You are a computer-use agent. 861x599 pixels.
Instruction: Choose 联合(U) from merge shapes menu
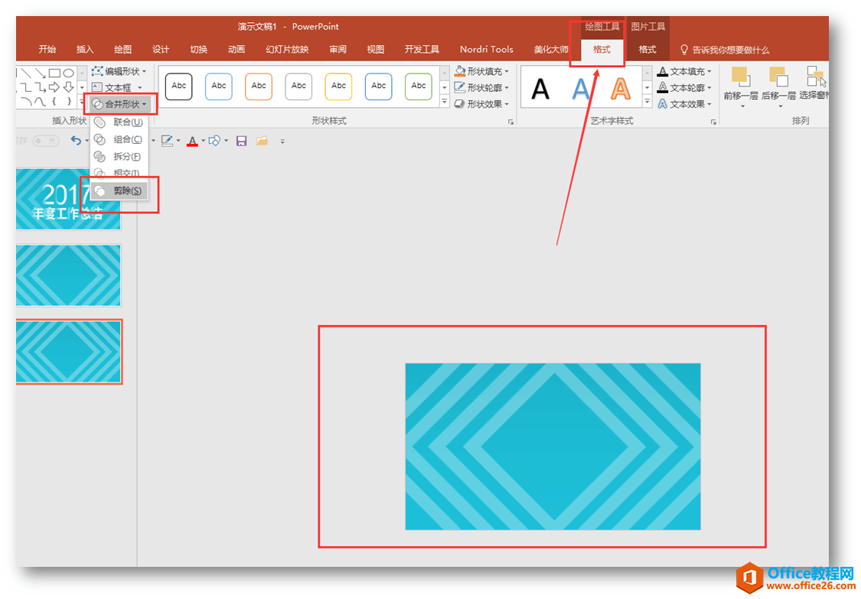click(x=119, y=122)
